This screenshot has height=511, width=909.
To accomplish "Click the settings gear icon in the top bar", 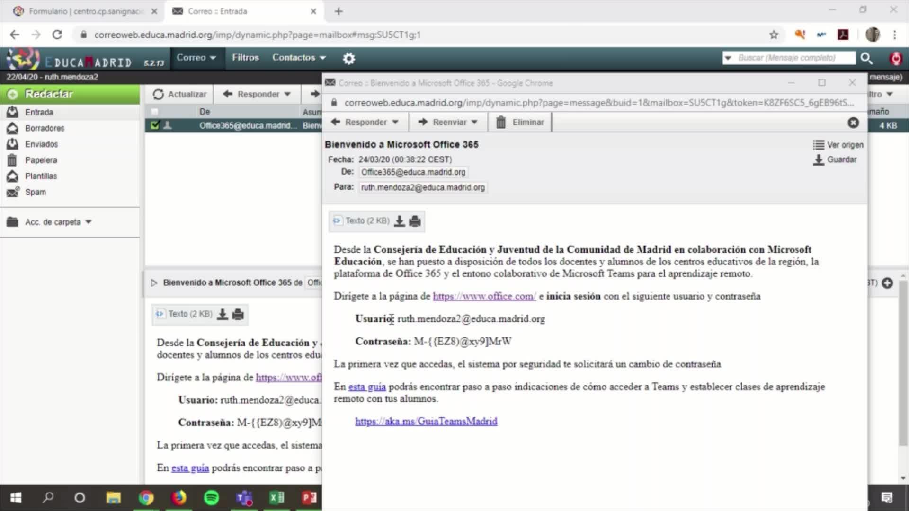I will [349, 58].
